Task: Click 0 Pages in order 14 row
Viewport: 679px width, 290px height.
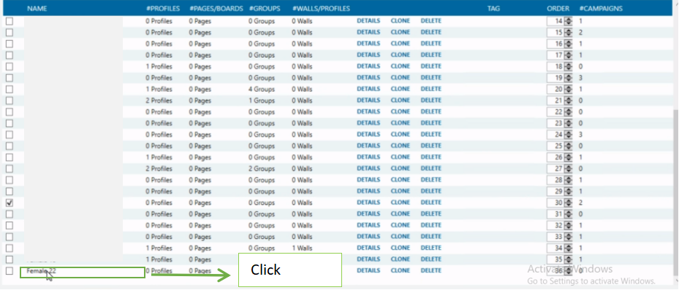Action: click(200, 21)
